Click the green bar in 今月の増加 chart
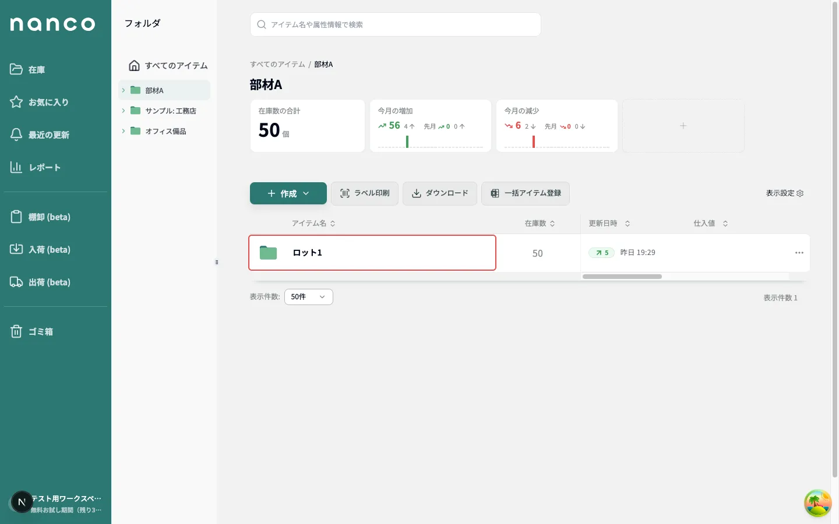The width and height of the screenshot is (839, 524). [407, 141]
